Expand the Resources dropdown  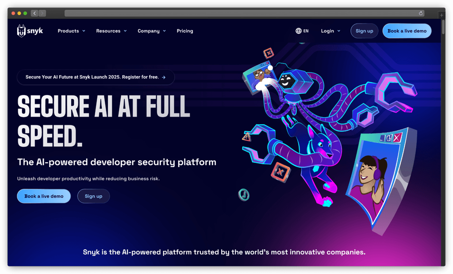111,31
